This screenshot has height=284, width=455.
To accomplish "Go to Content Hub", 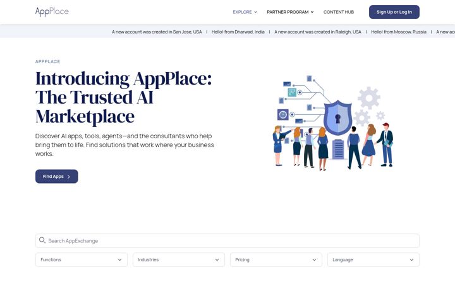I will (x=339, y=12).
